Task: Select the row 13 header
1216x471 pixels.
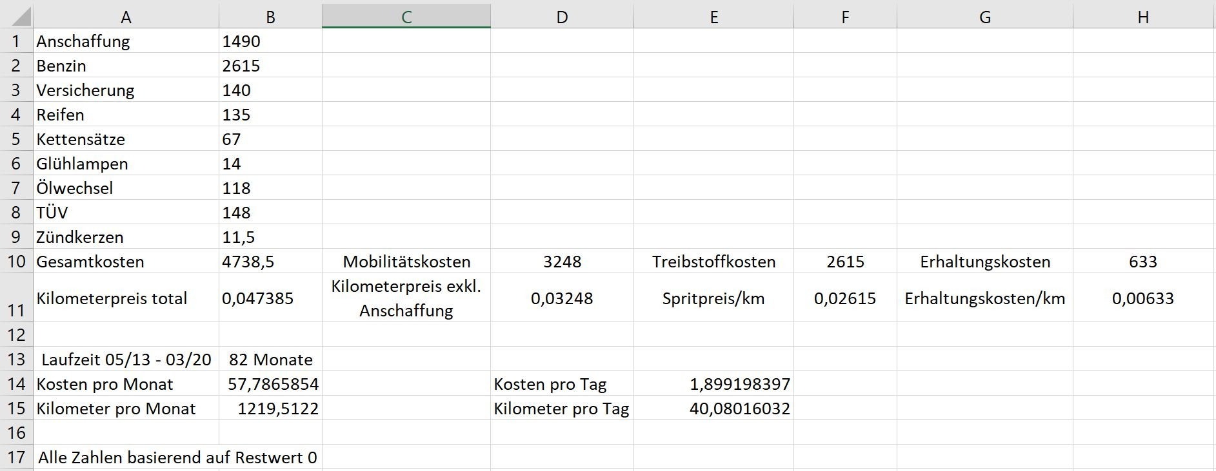Action: (x=16, y=360)
